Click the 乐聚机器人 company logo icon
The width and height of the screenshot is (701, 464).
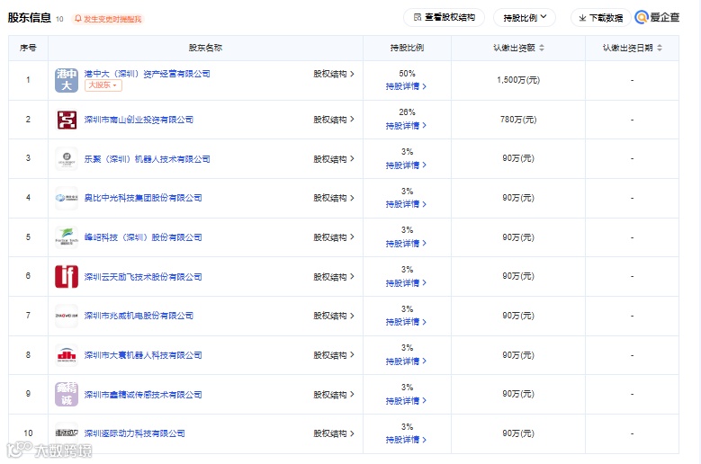[x=67, y=159]
